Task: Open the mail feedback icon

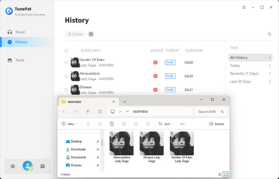Action: 43,166
